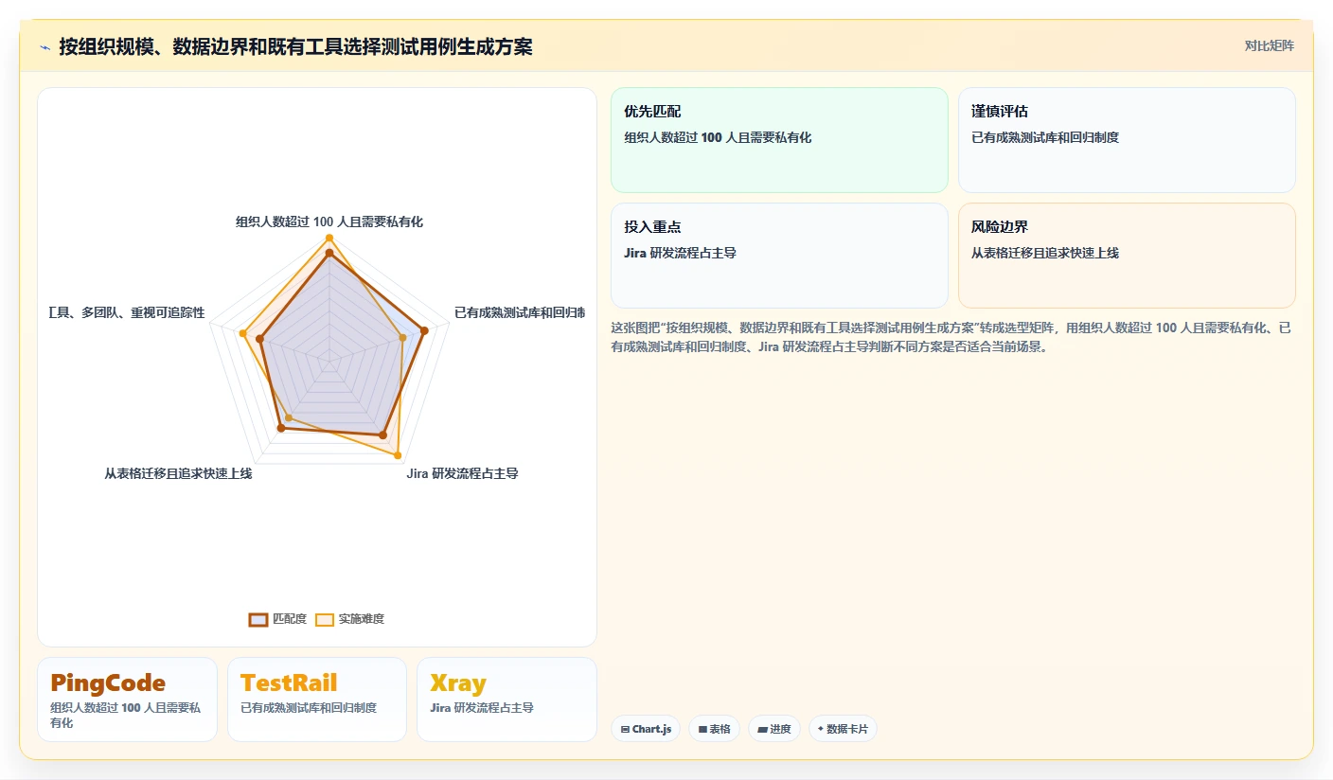Click radar axis label 组织人数超过 100 人且需要私有化
Image resolution: width=1333 pixels, height=780 pixels.
[329, 222]
